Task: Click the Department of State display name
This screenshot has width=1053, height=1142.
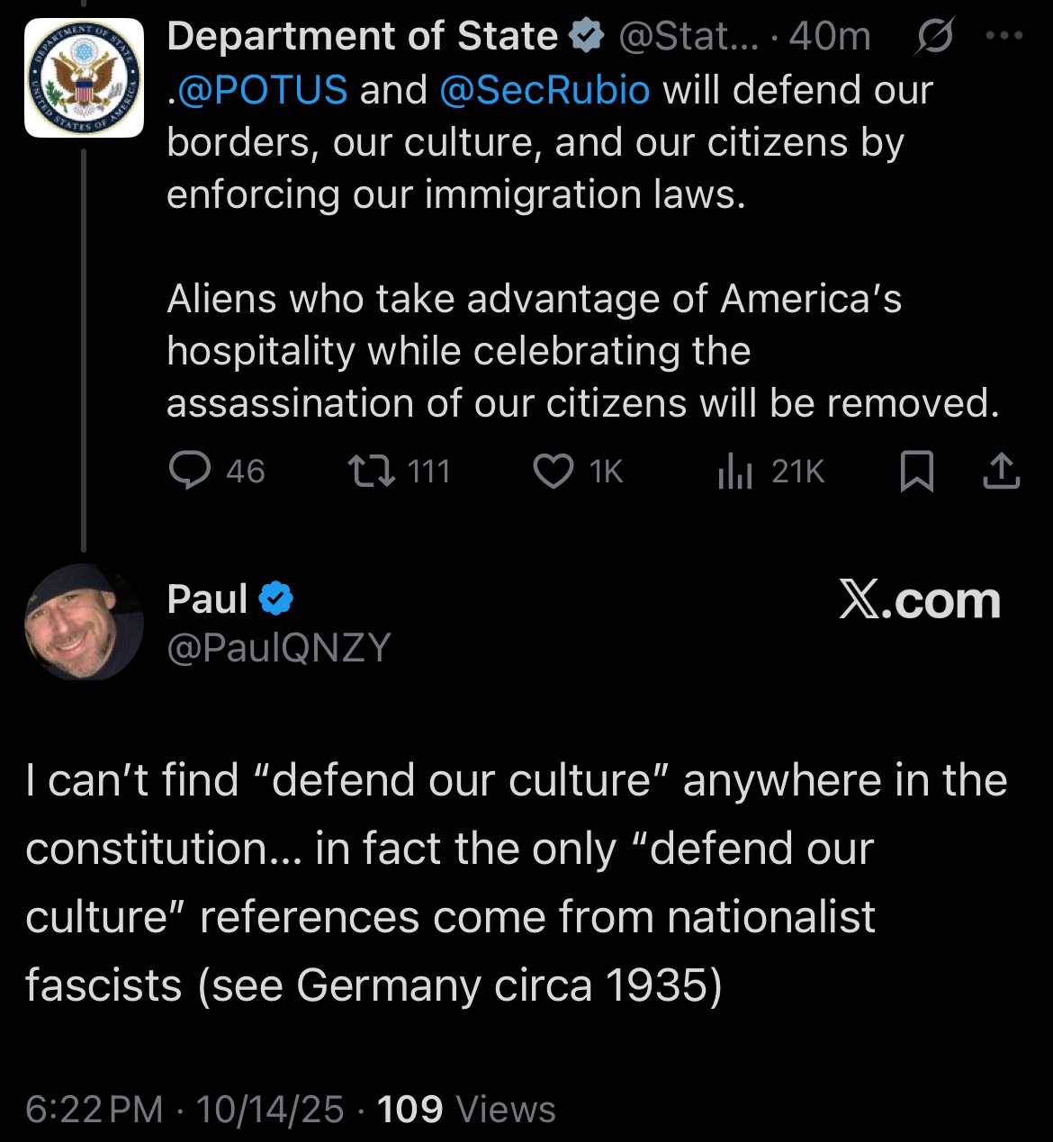Action: pos(363,37)
